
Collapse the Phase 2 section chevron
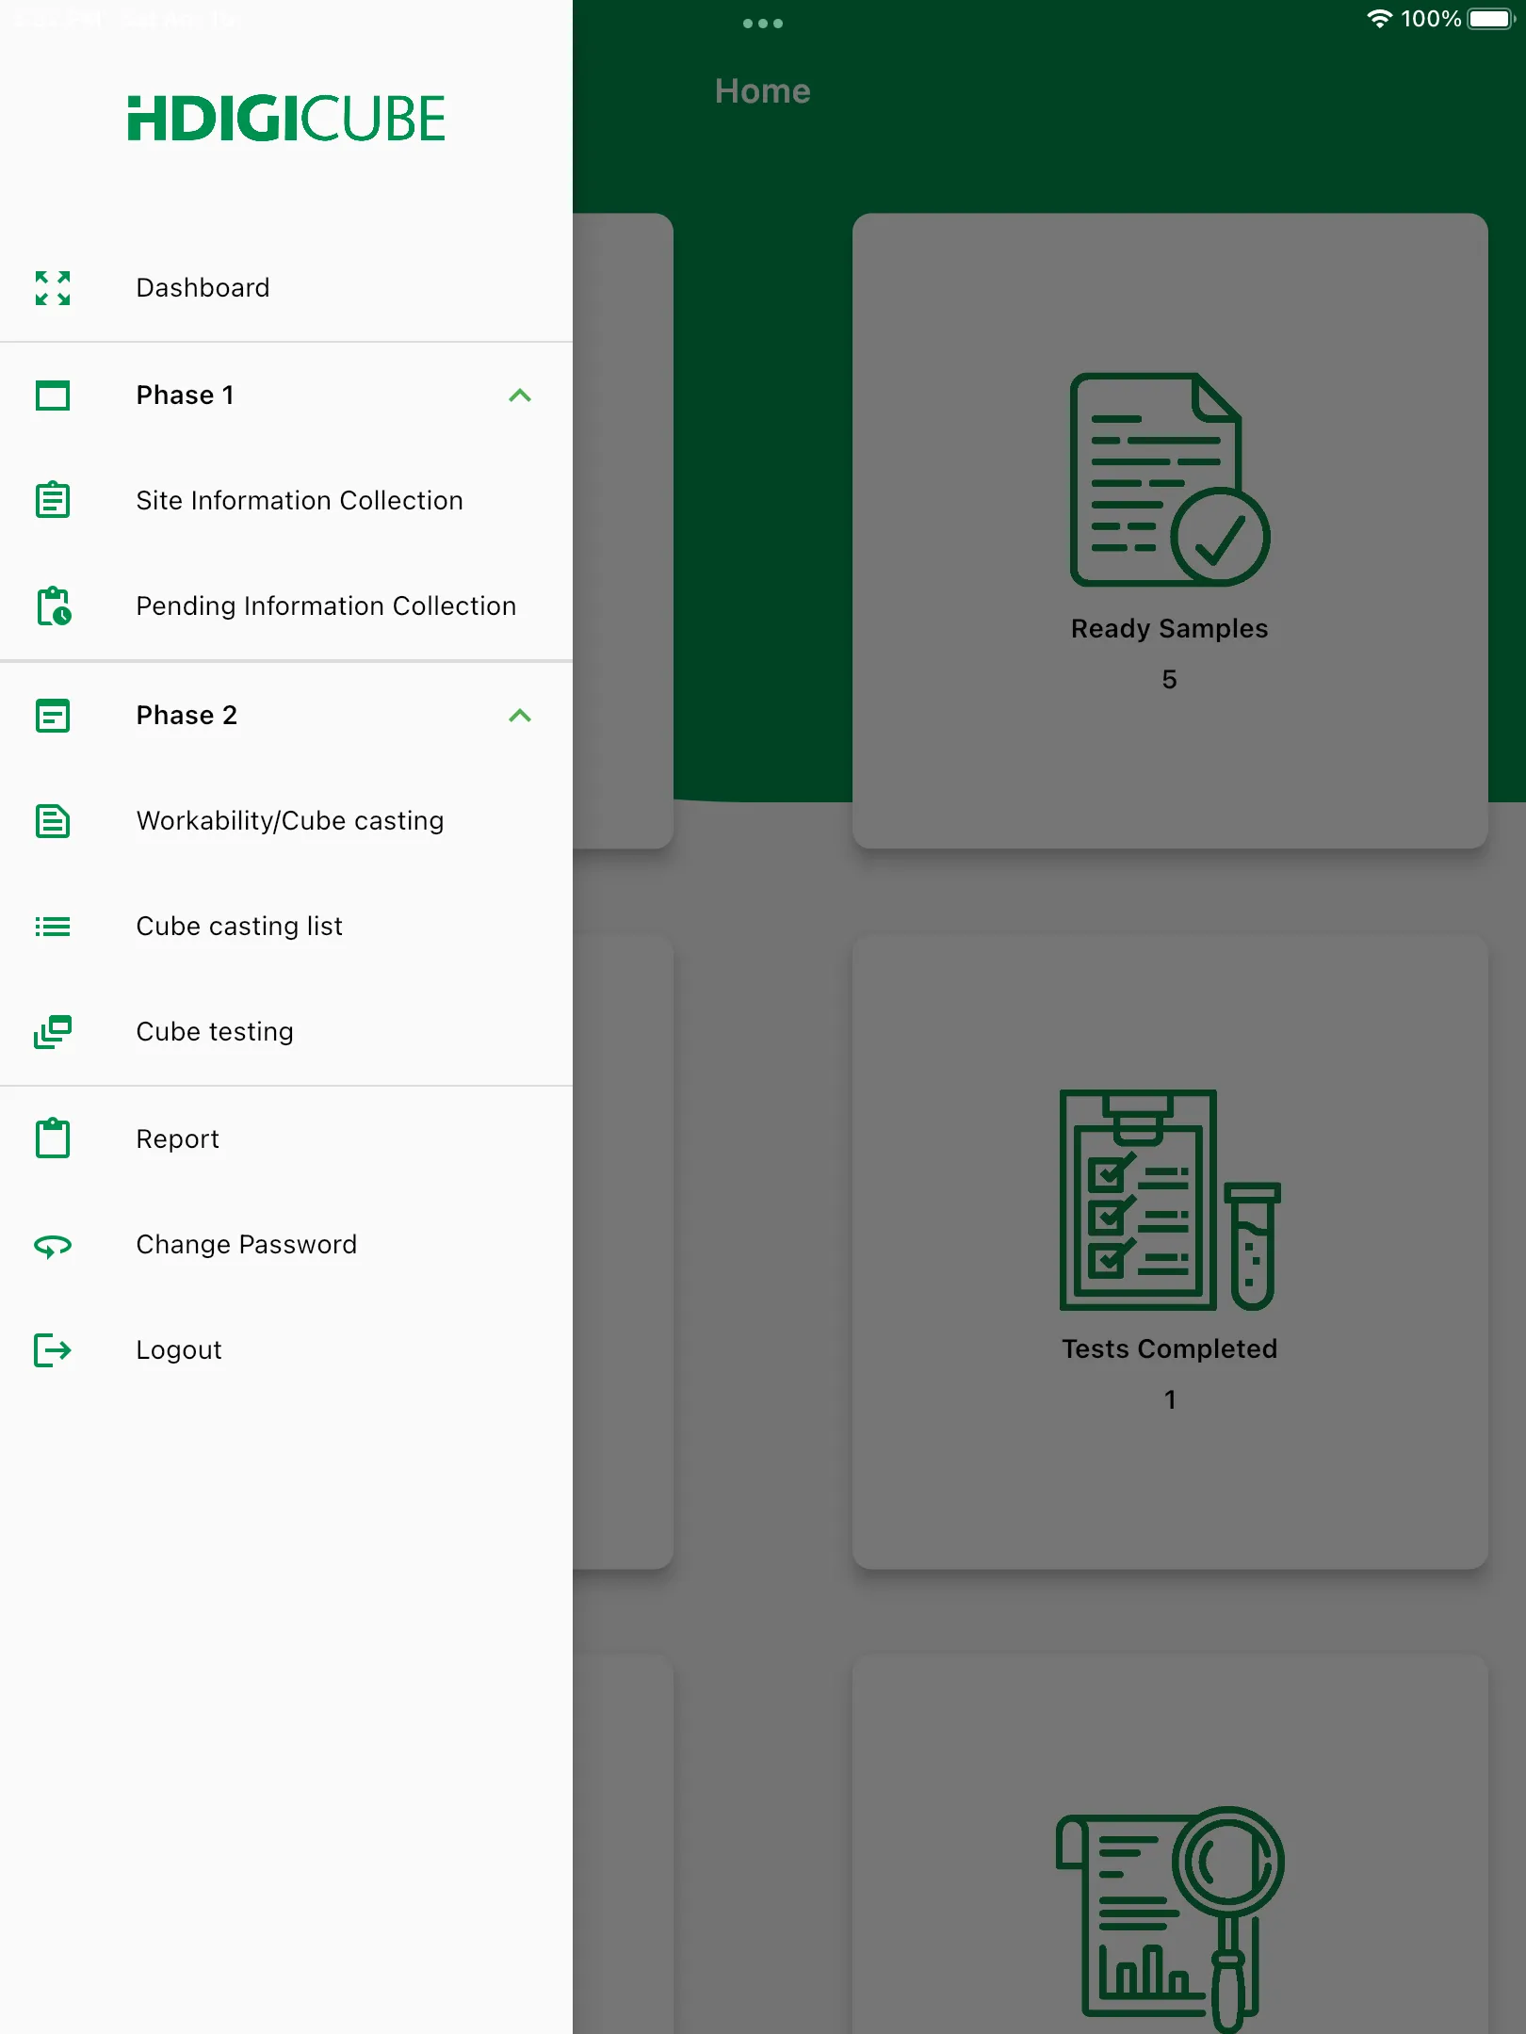coord(520,716)
